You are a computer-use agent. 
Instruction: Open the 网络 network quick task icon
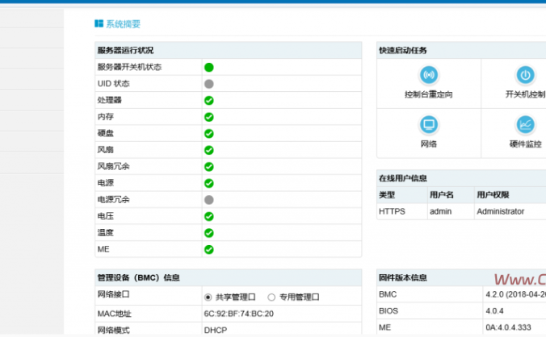(x=429, y=124)
